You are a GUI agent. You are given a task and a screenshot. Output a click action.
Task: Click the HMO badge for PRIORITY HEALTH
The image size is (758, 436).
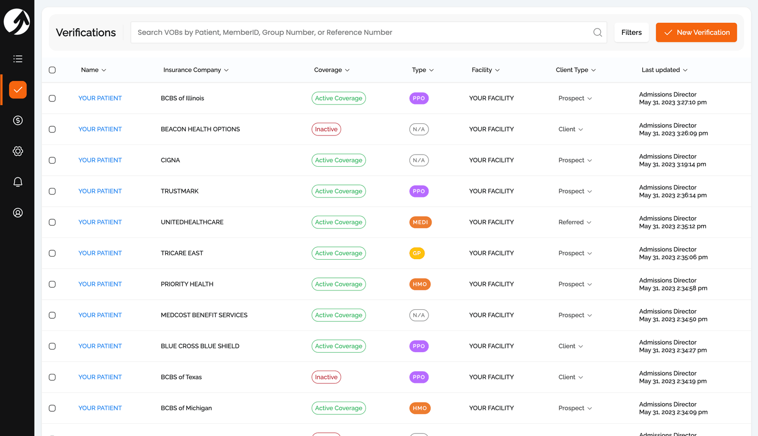coord(420,284)
